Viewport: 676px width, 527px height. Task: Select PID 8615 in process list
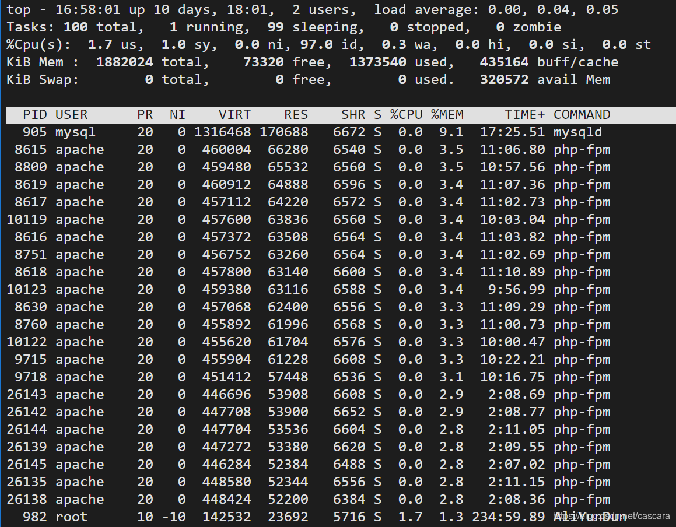(x=30, y=149)
